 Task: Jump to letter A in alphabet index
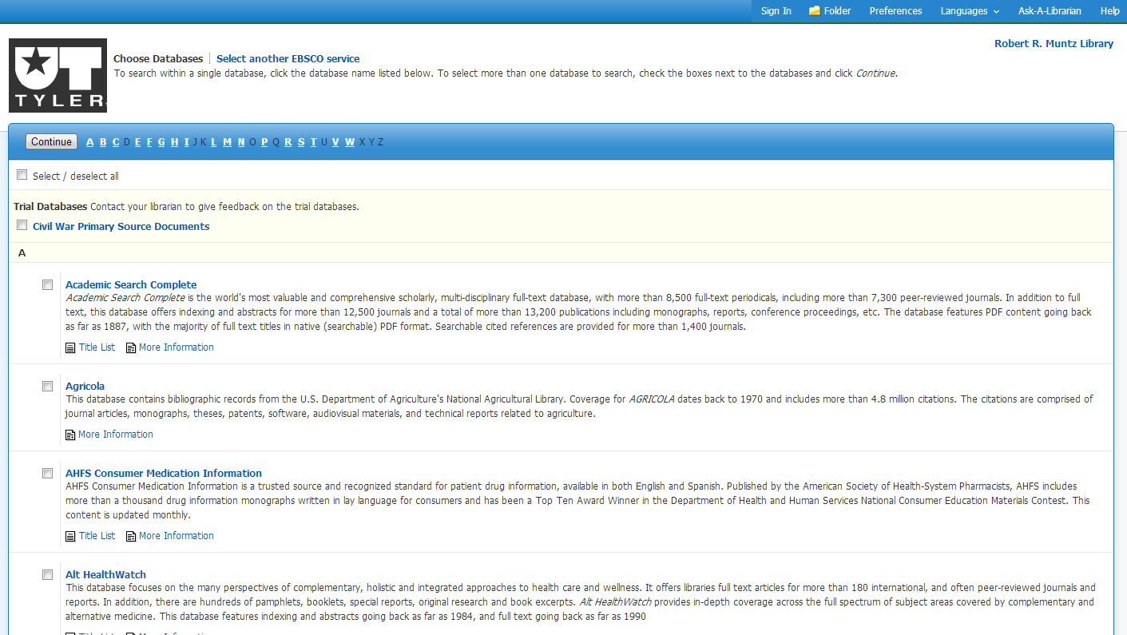pyautogui.click(x=89, y=142)
